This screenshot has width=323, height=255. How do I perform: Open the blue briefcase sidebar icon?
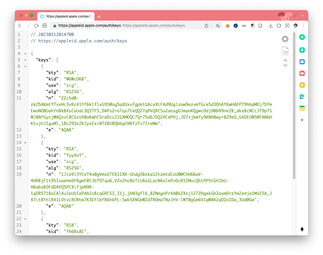click(302, 62)
